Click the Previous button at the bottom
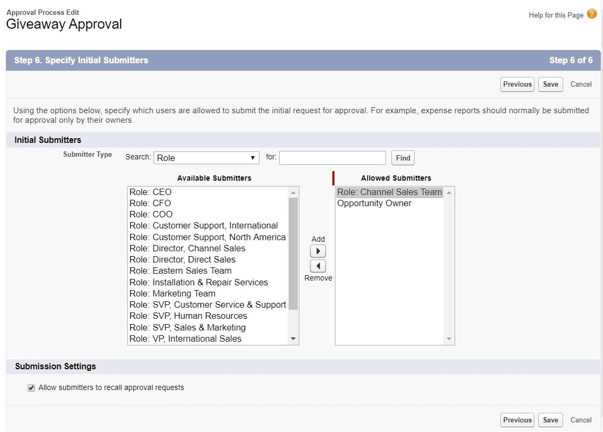 click(517, 420)
